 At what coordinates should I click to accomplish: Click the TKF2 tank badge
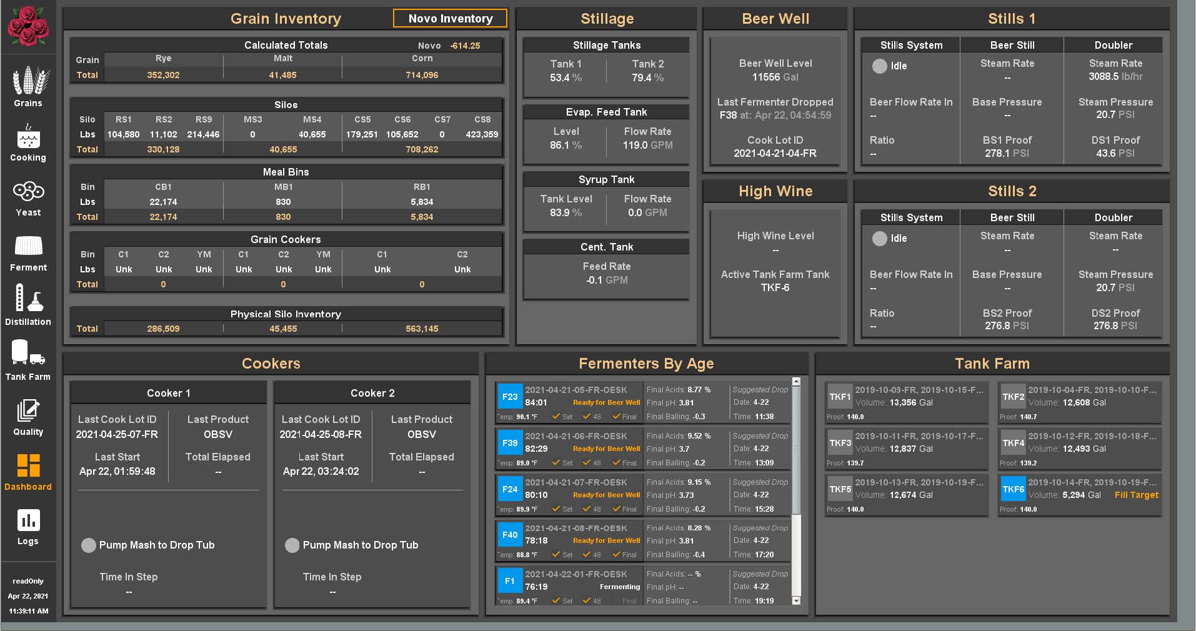coord(1013,397)
